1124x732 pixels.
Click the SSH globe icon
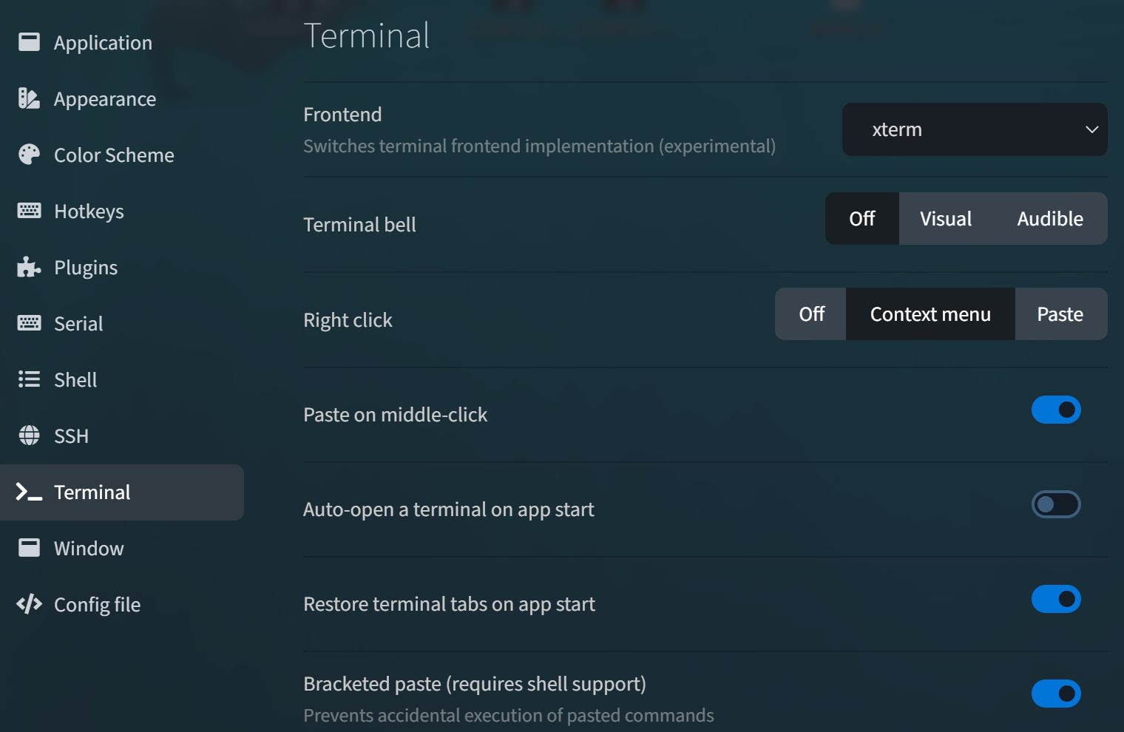[x=29, y=436]
